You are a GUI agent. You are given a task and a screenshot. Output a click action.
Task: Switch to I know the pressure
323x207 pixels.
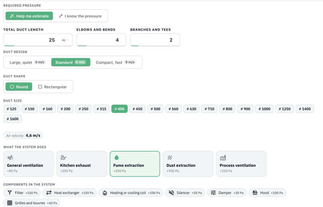[80, 16]
